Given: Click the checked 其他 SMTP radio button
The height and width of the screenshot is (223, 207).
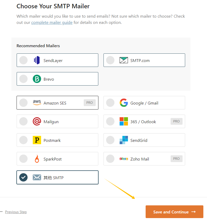Looking at the screenshot, I should [x=23, y=177].
